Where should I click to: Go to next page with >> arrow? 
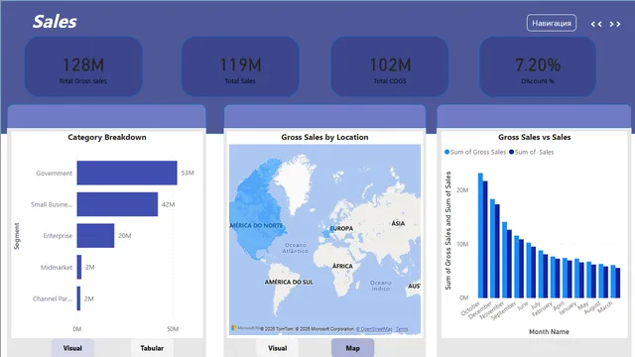pyautogui.click(x=615, y=24)
